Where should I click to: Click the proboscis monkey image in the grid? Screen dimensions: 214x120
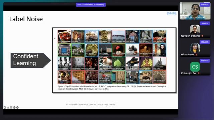coord(105,64)
